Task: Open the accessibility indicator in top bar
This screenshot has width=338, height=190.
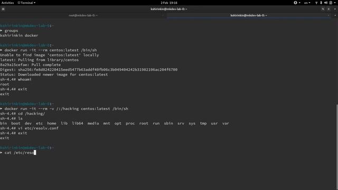Action: [x=297, y=3]
